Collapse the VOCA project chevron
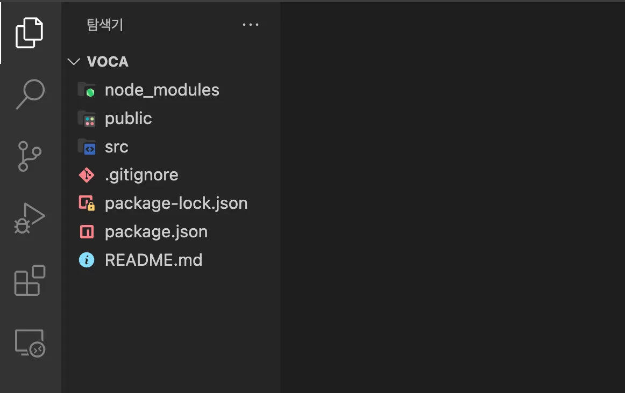 tap(73, 62)
